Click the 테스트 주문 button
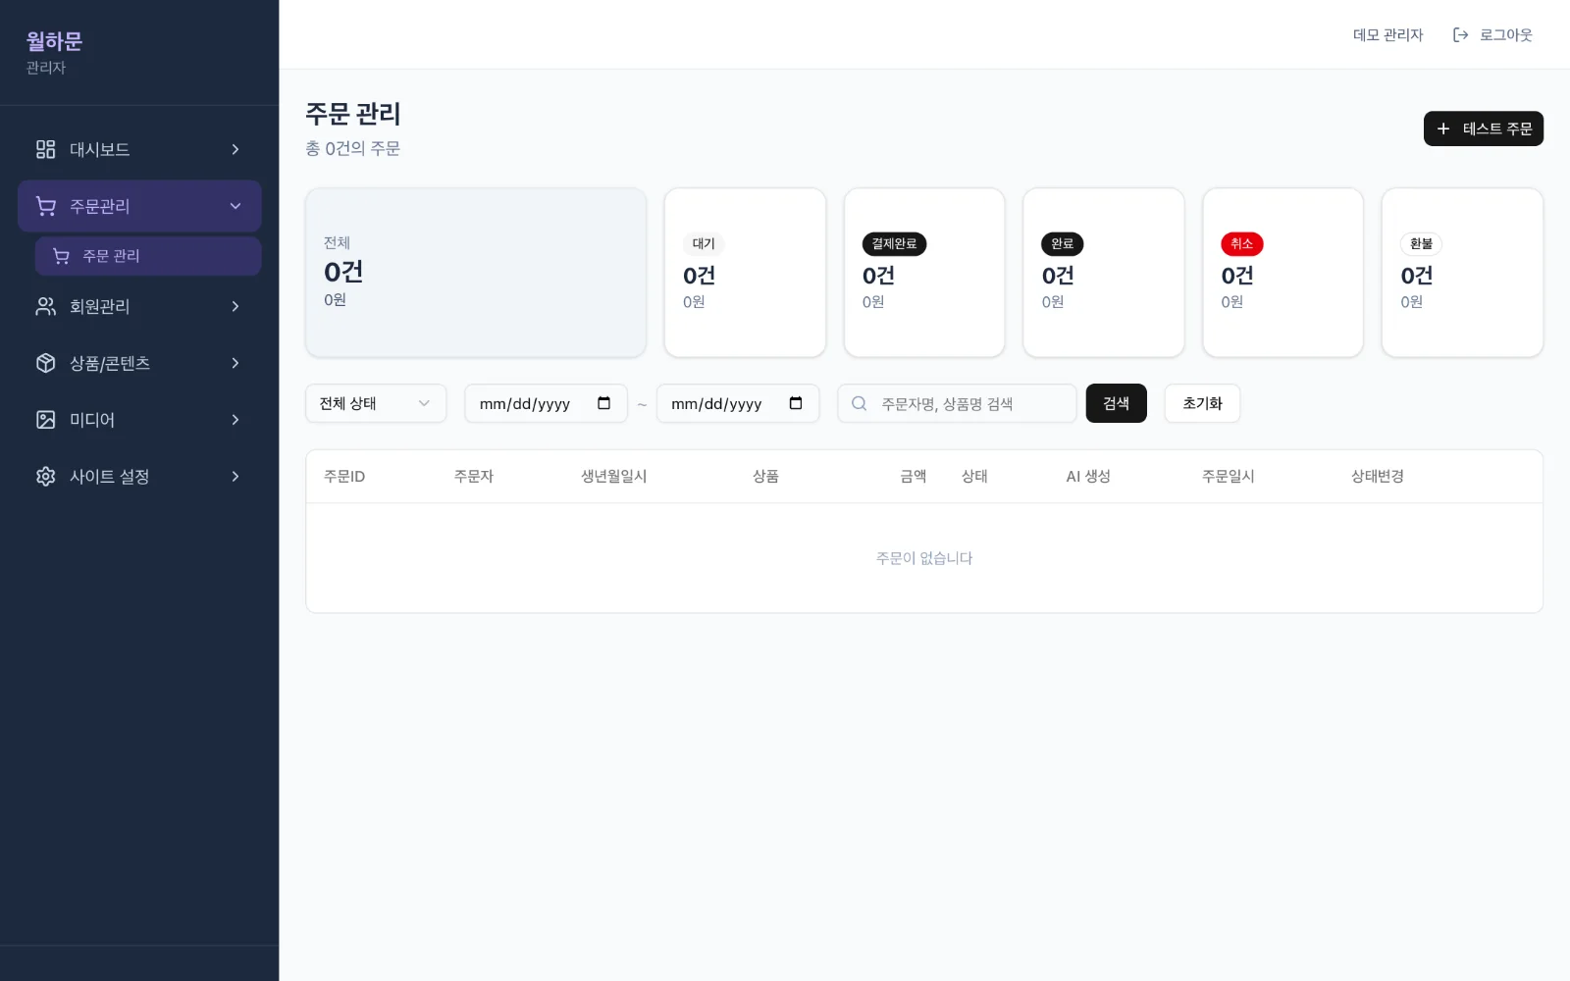 [x=1483, y=129]
